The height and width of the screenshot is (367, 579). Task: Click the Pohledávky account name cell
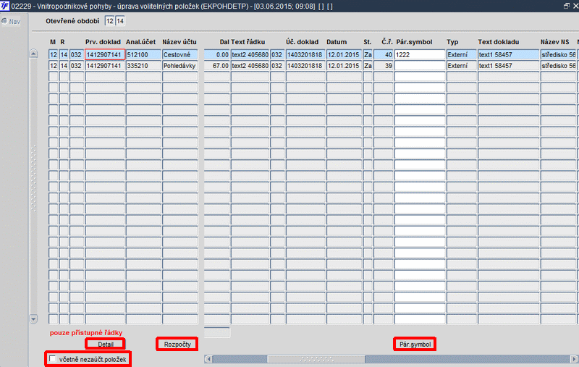[180, 66]
